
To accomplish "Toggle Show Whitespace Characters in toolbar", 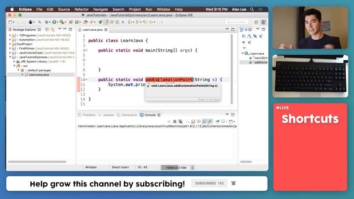I will click(123, 22).
